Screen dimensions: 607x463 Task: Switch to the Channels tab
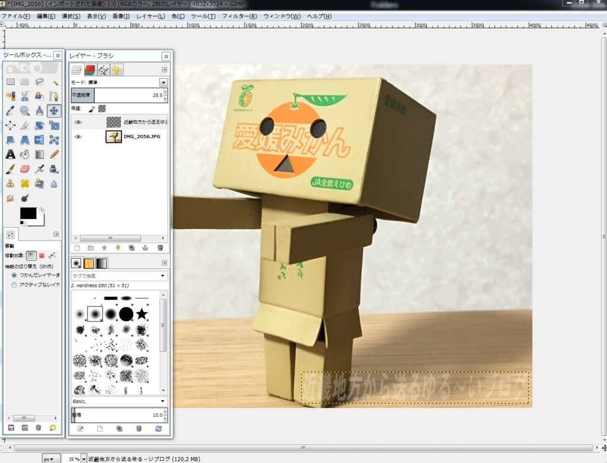[x=90, y=70]
